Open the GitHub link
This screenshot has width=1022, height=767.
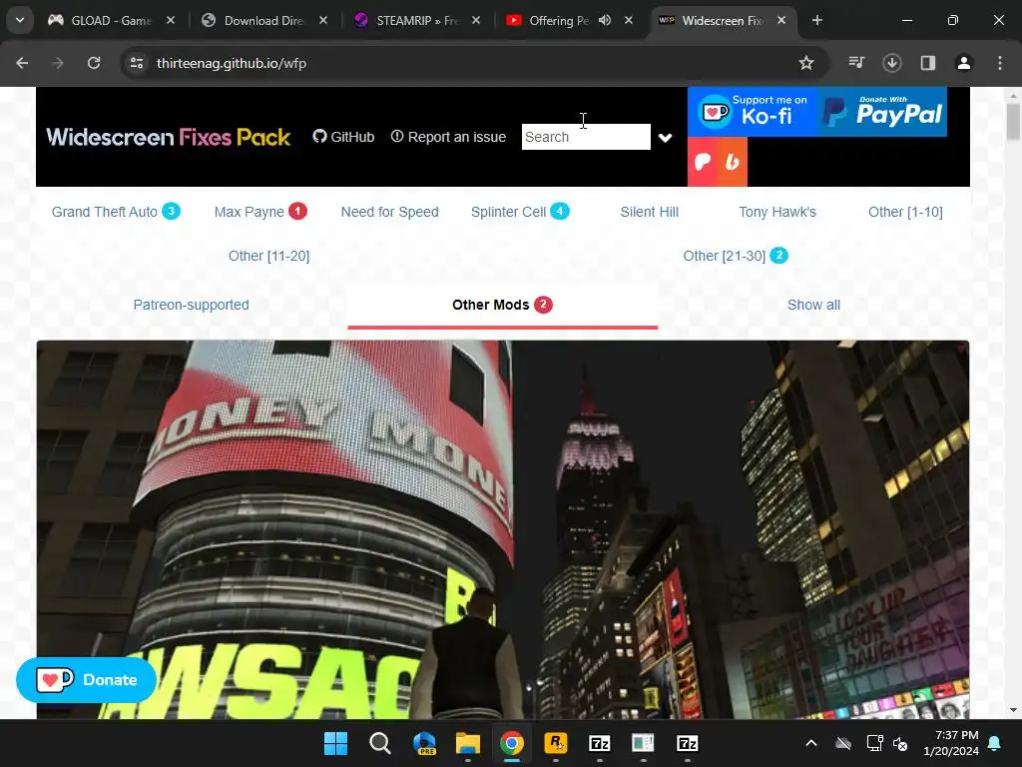(x=343, y=137)
